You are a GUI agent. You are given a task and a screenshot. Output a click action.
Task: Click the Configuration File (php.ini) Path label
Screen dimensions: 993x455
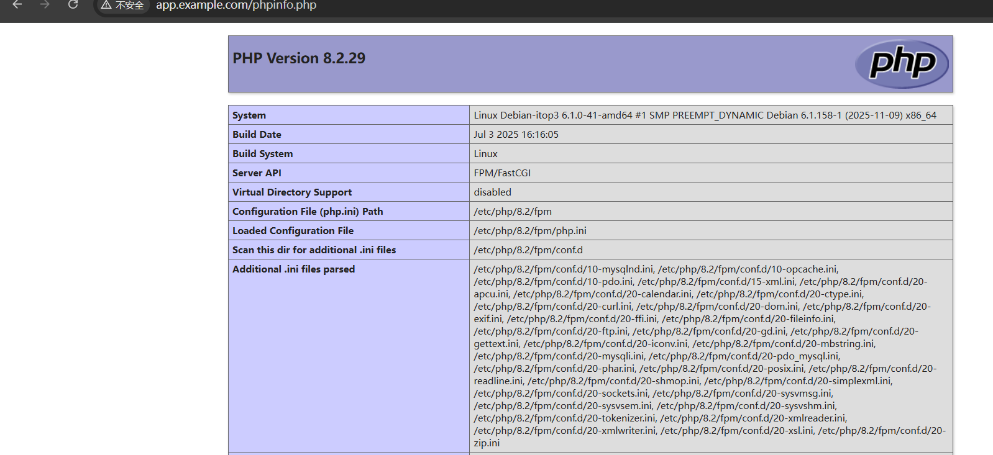tap(308, 212)
